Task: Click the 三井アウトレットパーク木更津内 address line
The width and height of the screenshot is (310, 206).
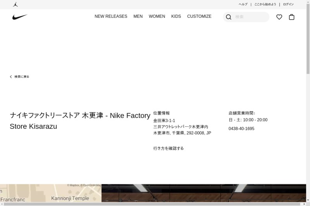Action: coord(181,127)
